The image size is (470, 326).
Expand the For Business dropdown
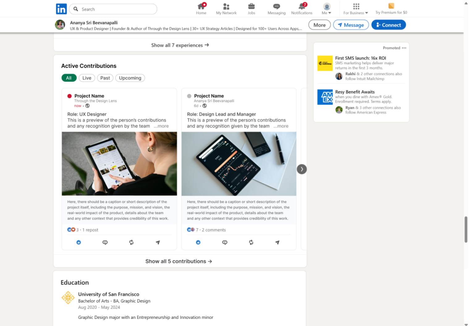[356, 9]
